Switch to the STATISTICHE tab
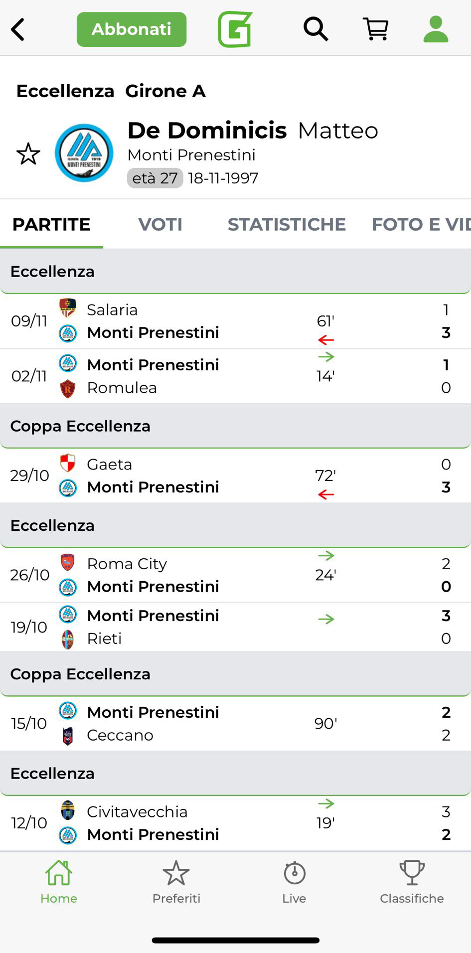Screen dimensions: 471x953 [287, 224]
